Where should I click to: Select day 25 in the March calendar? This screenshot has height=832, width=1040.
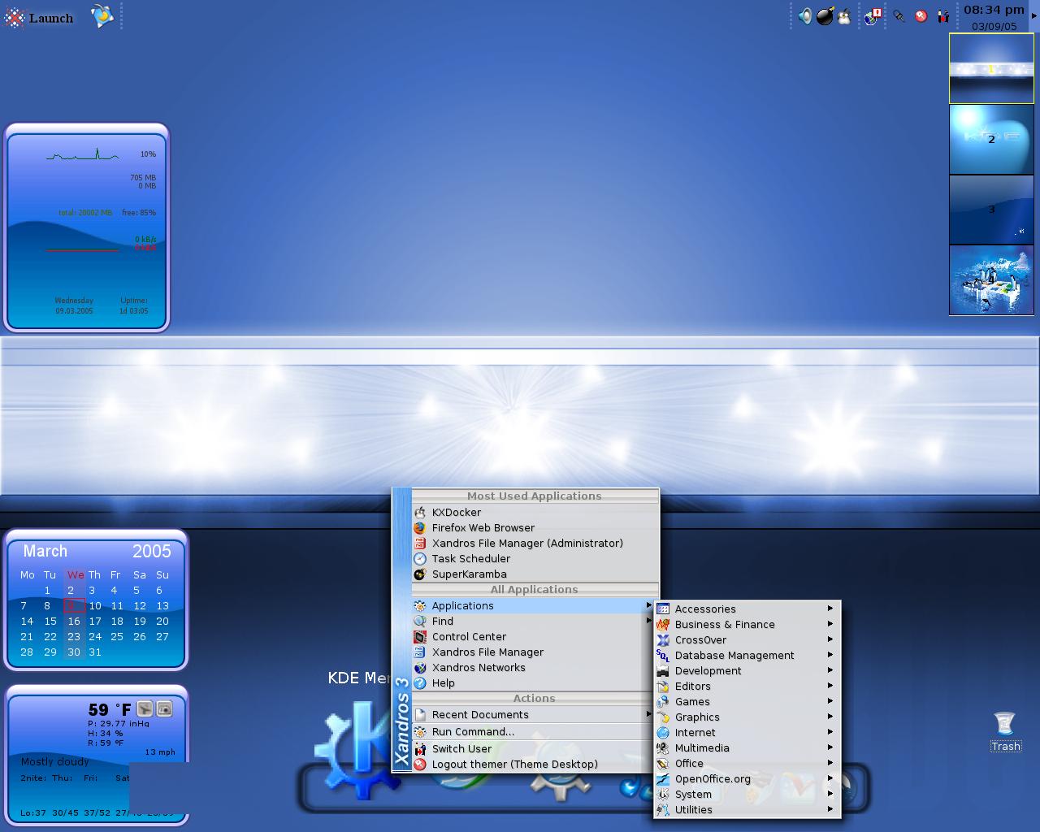[x=117, y=637]
